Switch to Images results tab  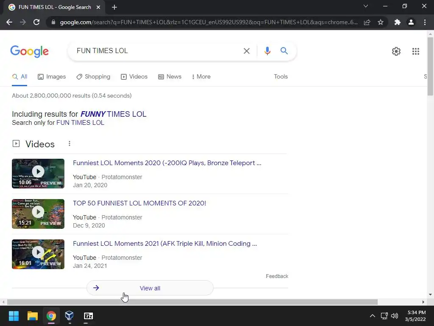(x=52, y=76)
